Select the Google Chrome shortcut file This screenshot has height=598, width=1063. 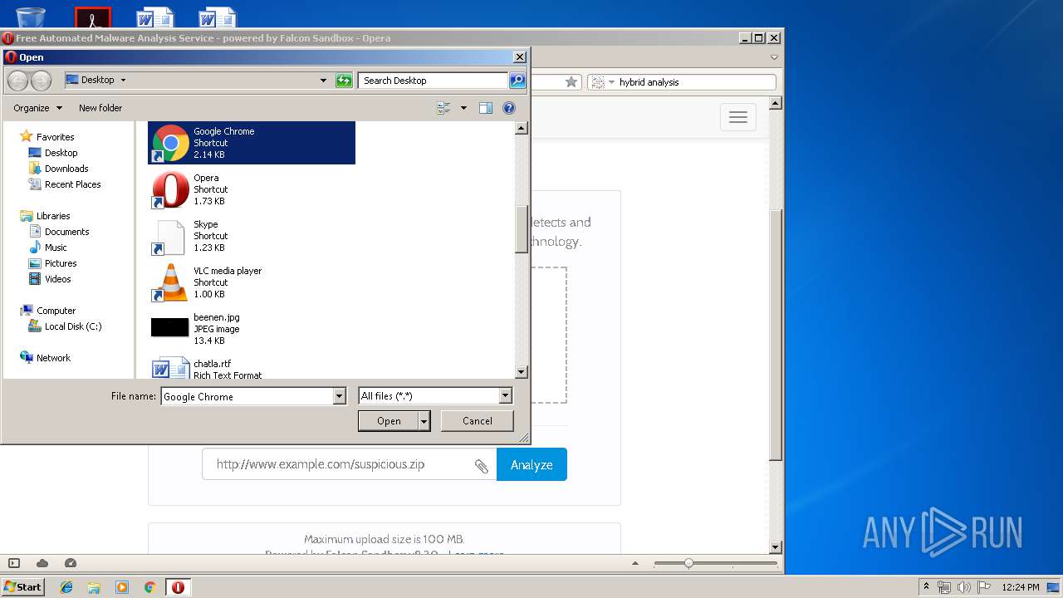click(252, 143)
